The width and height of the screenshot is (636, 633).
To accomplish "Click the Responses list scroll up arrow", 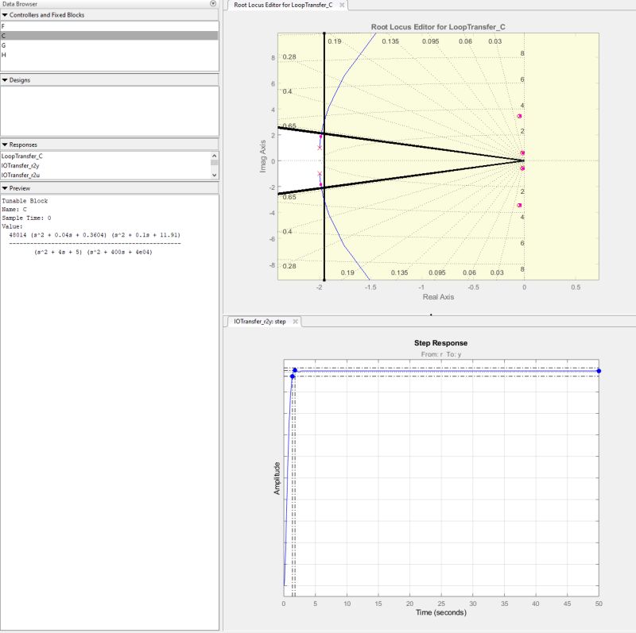I will (214, 156).
